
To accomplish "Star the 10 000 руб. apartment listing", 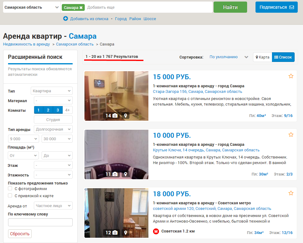I will pyautogui.click(x=291, y=135).
